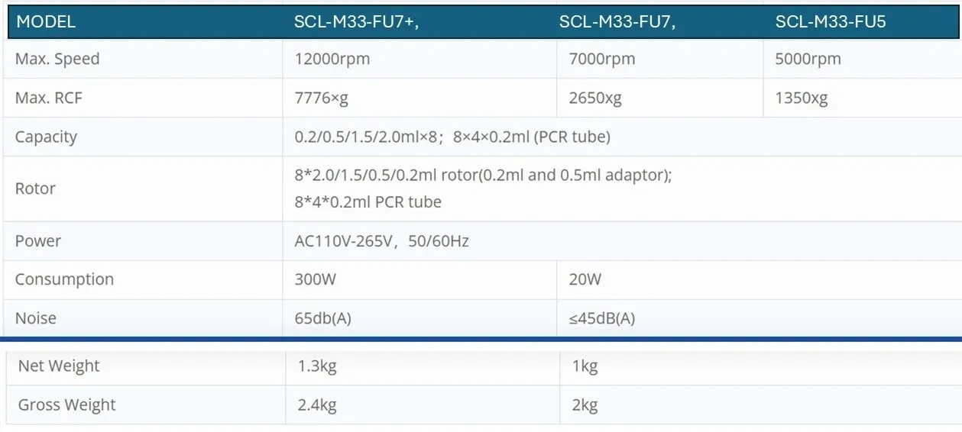The height and width of the screenshot is (432, 962).
Task: Click the 1350xg RCF value
Action: tap(801, 98)
